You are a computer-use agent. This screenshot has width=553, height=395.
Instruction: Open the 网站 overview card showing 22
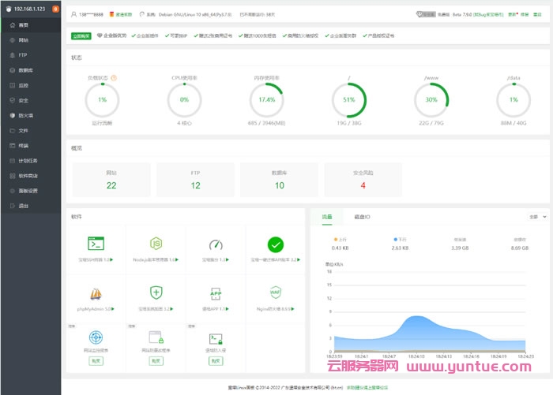point(111,180)
